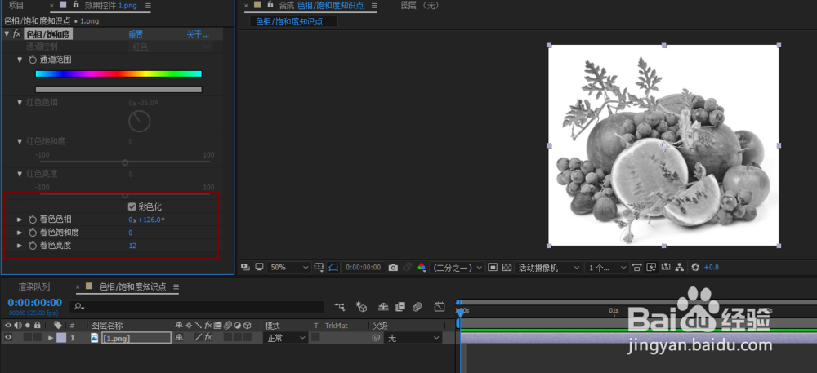Toggle the frame blending icon in timeline

(x=400, y=307)
